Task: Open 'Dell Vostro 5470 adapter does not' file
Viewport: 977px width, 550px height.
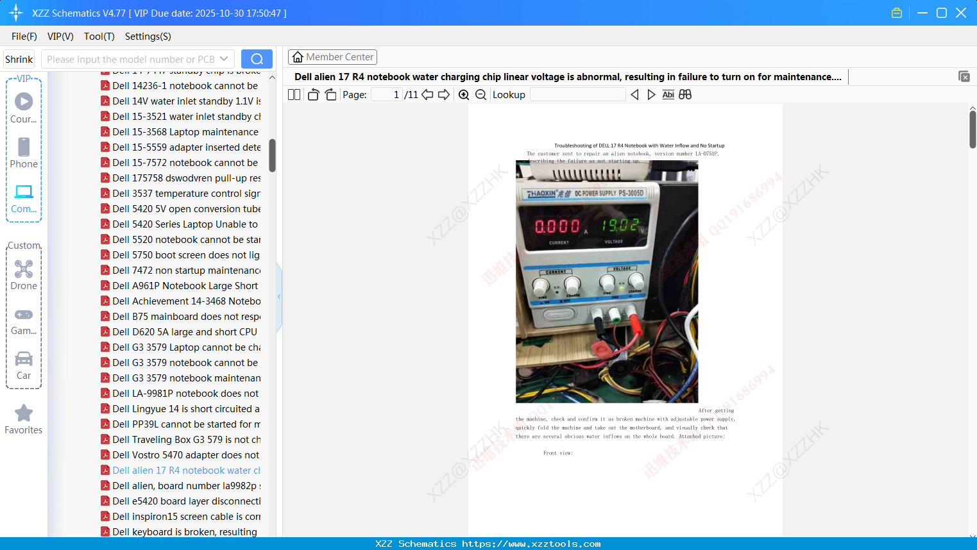Action: pos(180,455)
